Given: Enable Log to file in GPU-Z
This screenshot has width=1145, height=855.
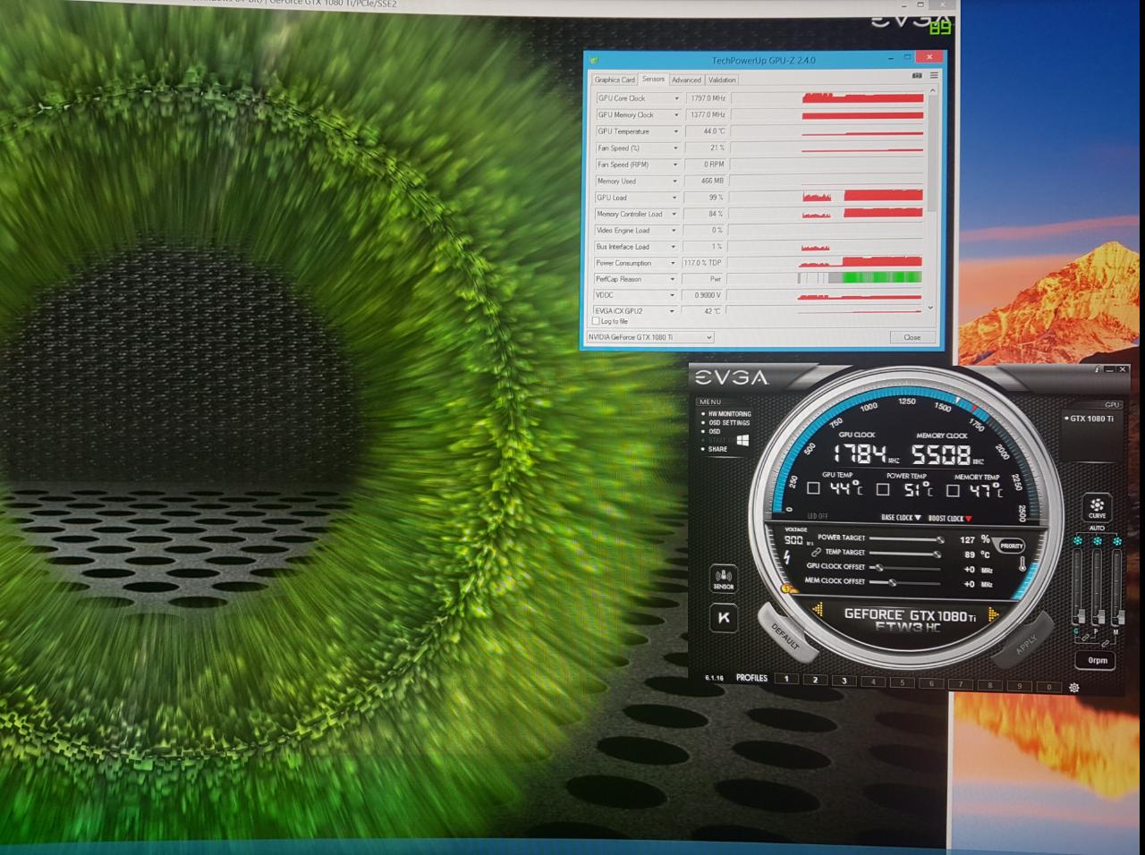Looking at the screenshot, I should pos(596,320).
